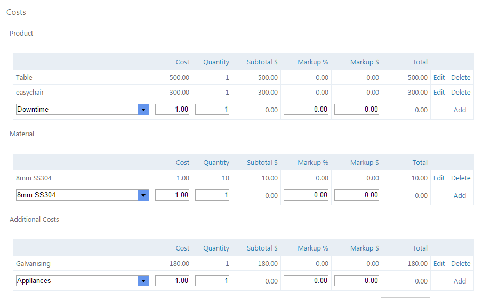Screen dimensions: 490x300
Task: Focus Markup % field in Downtime row
Action: click(306, 110)
